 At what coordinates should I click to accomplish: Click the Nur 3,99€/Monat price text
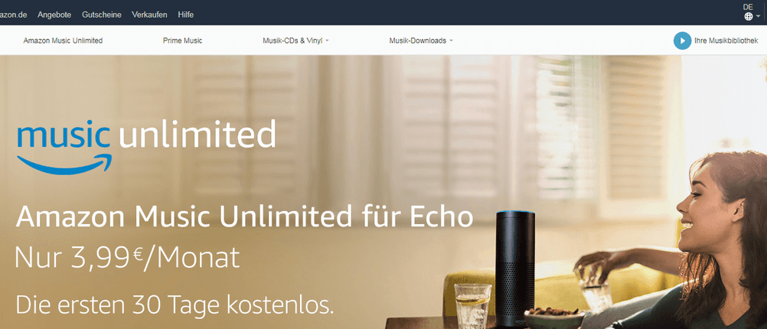(127, 258)
